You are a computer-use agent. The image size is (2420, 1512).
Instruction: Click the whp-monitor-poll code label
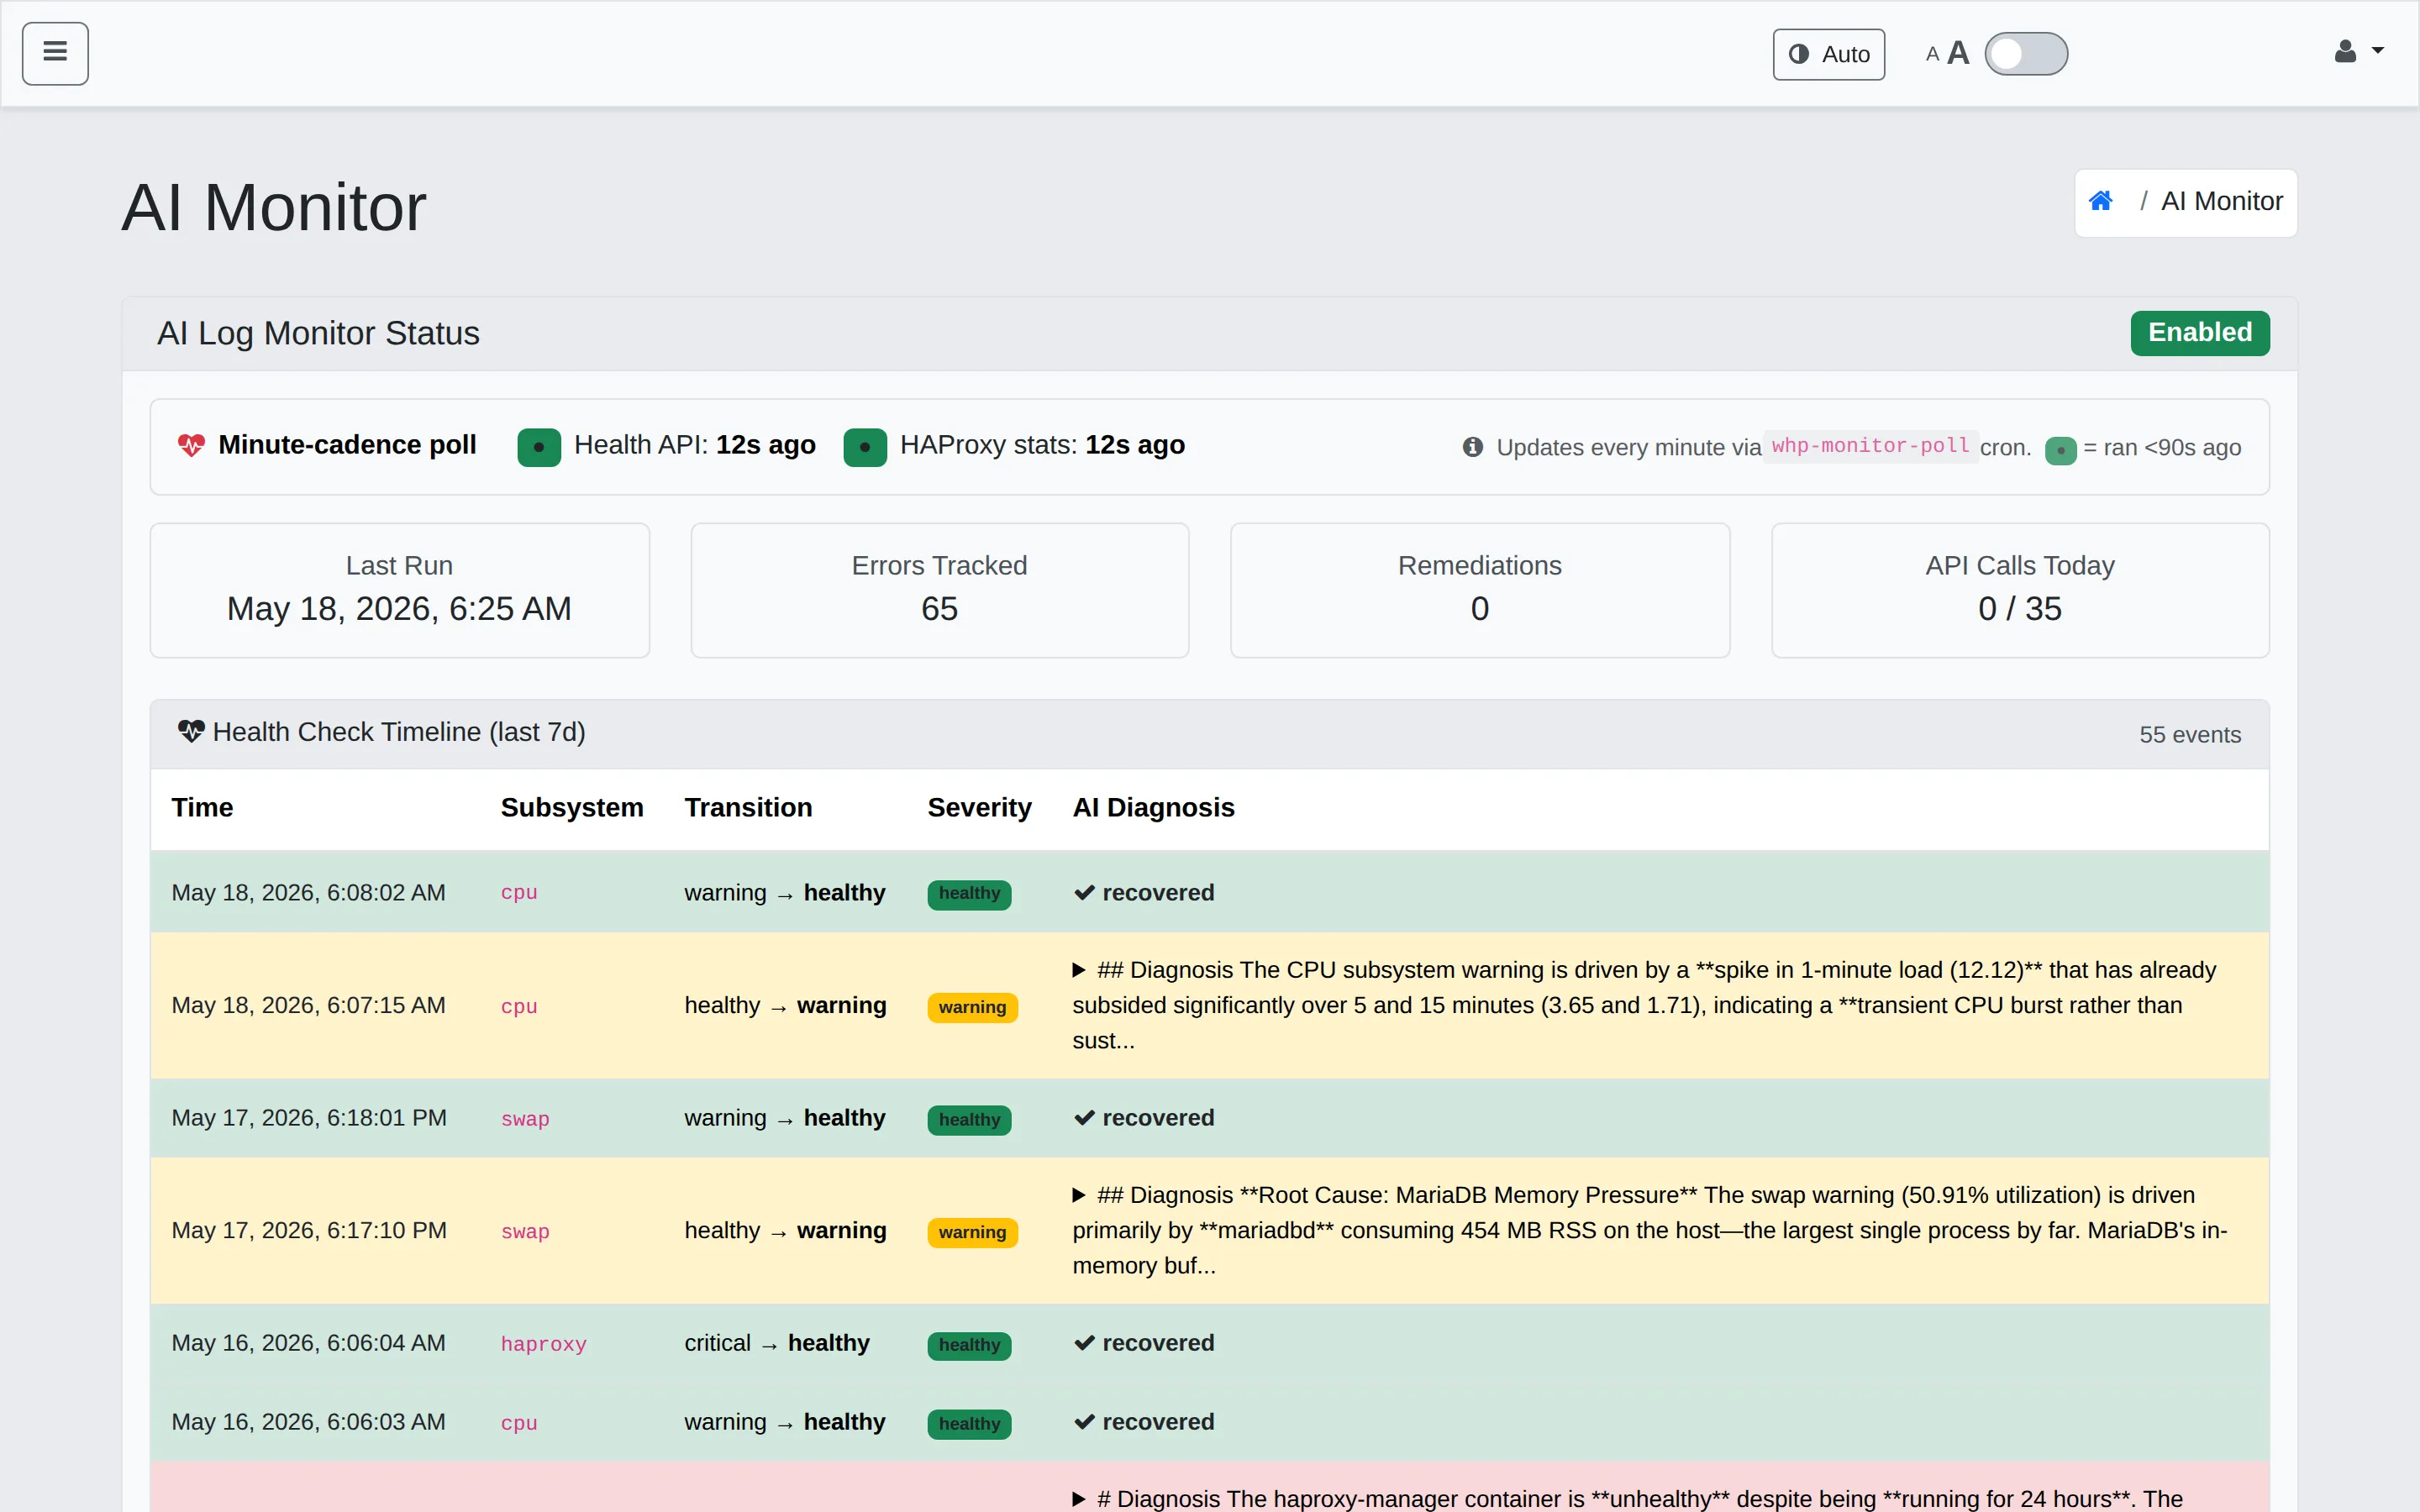[x=1870, y=446]
